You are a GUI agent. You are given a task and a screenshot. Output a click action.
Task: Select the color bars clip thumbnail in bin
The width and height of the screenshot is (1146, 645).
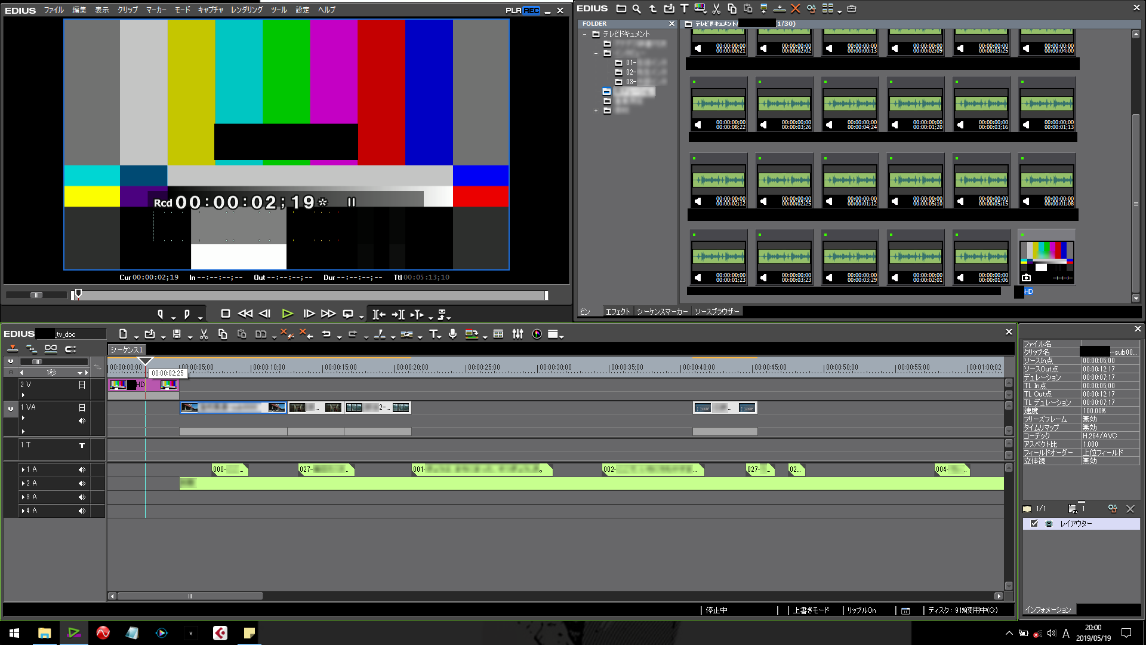point(1046,257)
